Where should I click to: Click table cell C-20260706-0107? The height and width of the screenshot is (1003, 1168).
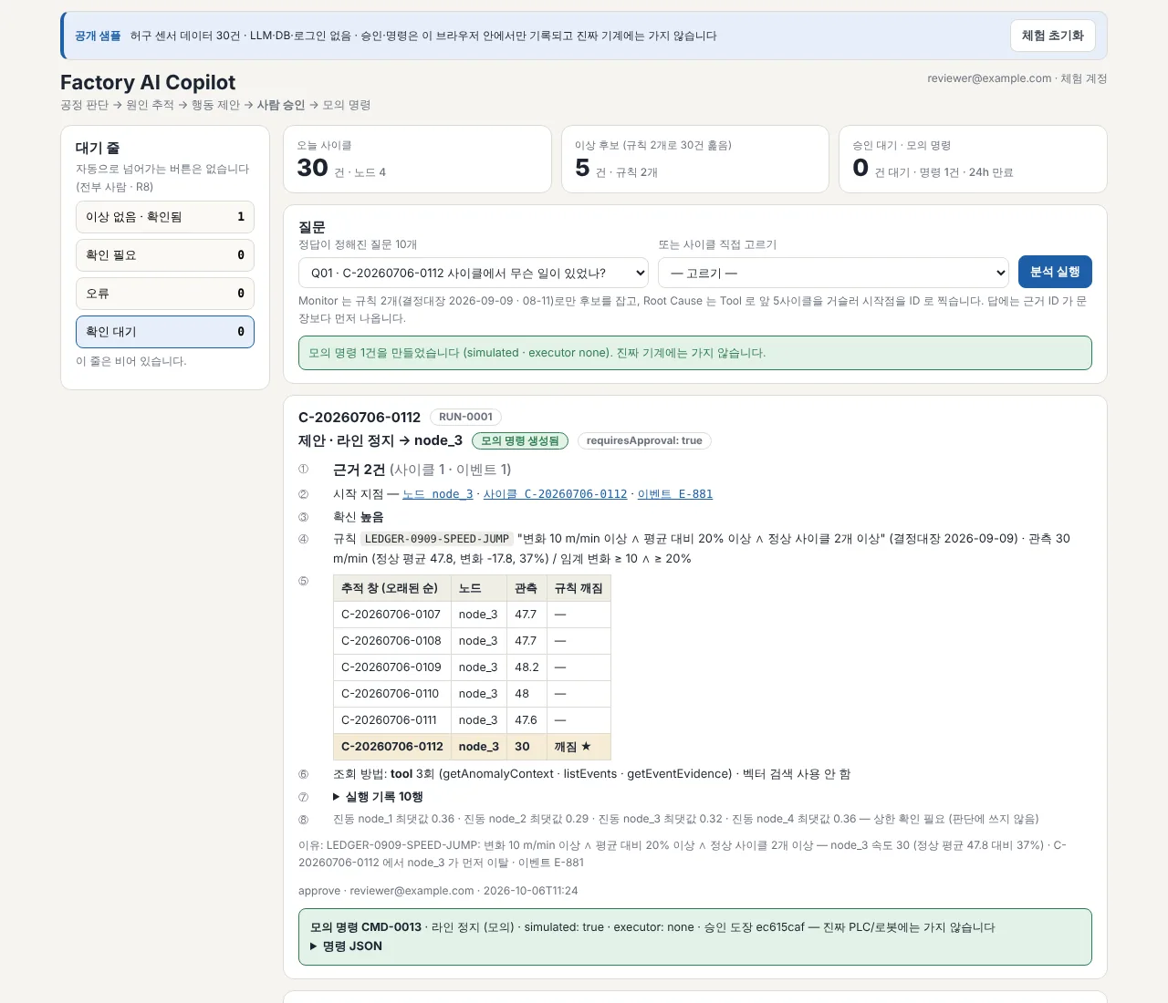click(x=392, y=615)
